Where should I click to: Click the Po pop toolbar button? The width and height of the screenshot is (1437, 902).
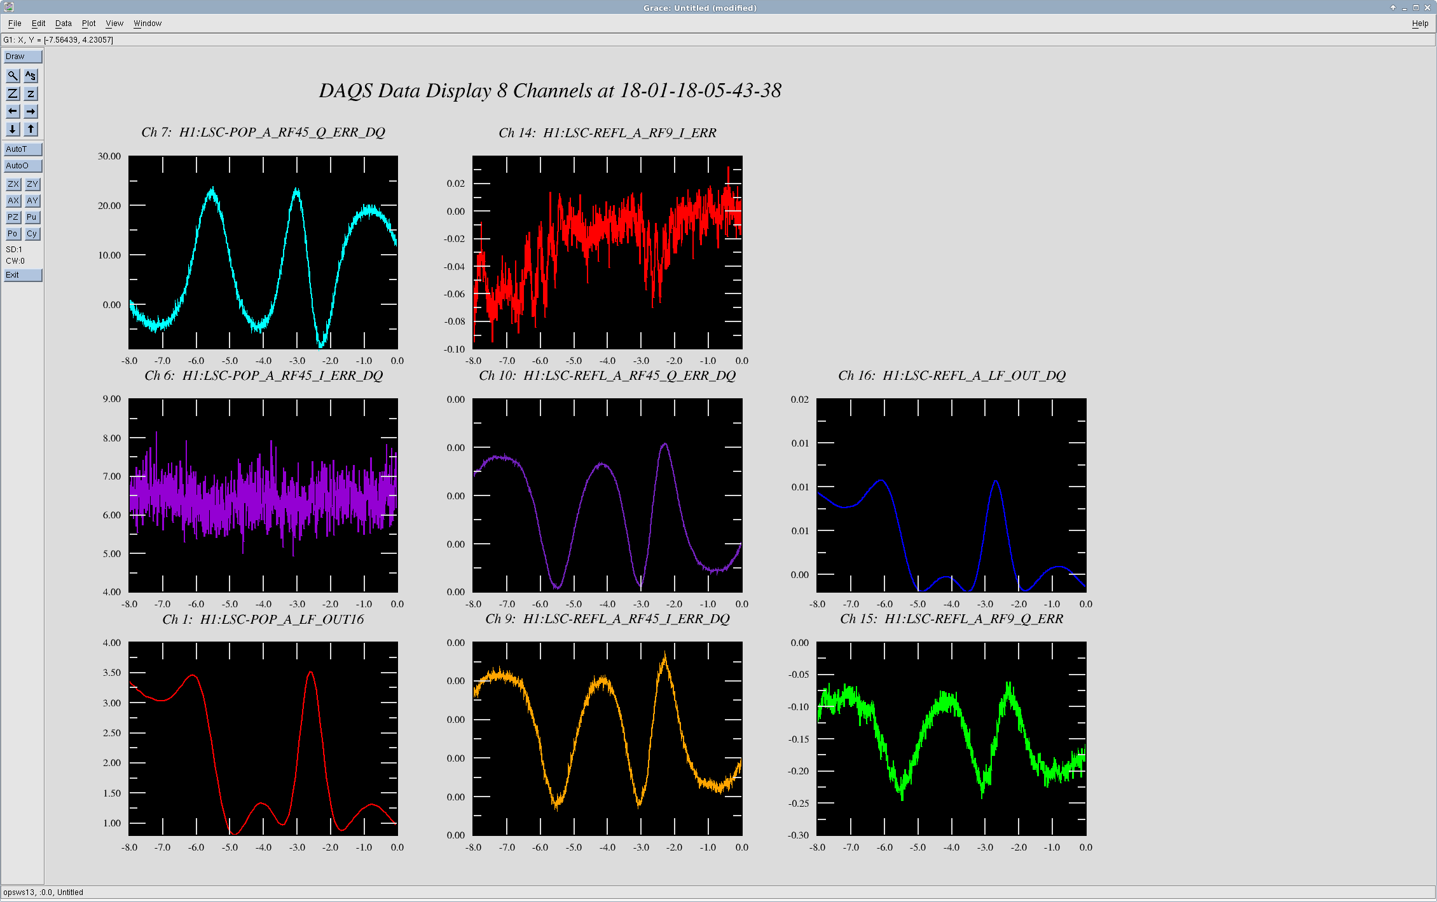[x=13, y=234]
